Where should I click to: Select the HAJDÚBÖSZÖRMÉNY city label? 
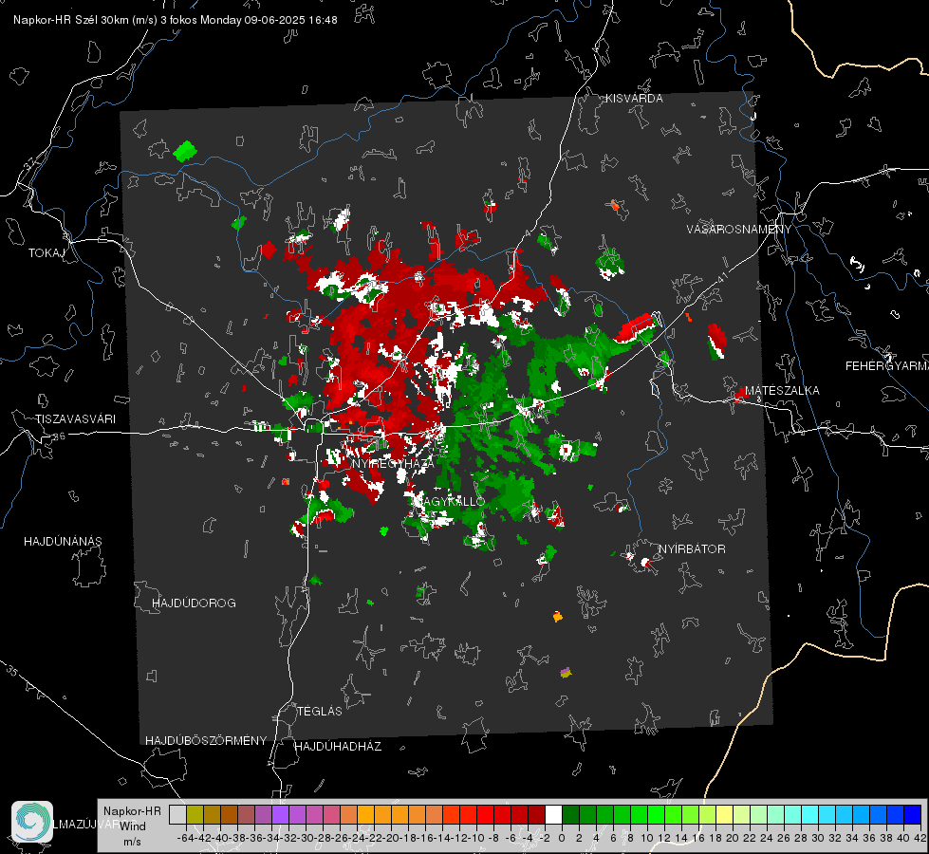[x=206, y=741]
